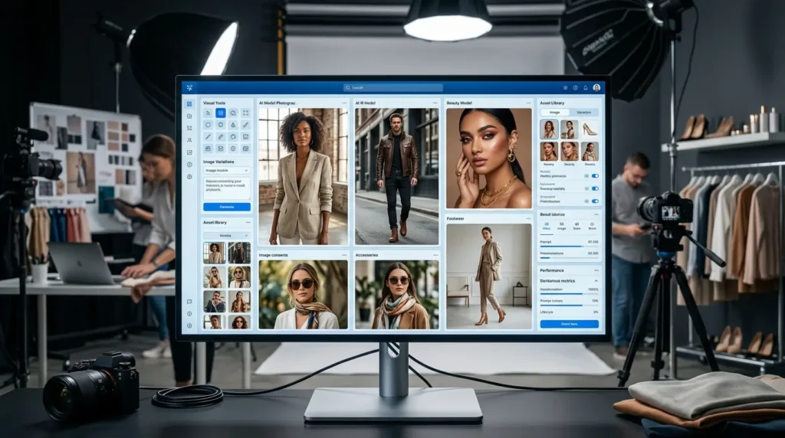Click the app logo in the top bar
785x438 pixels.
tap(190, 87)
